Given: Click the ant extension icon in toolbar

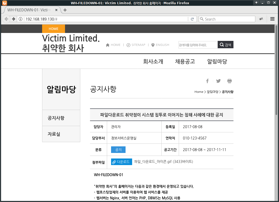Looking at the screenshot, I should pyautogui.click(x=261, y=19).
